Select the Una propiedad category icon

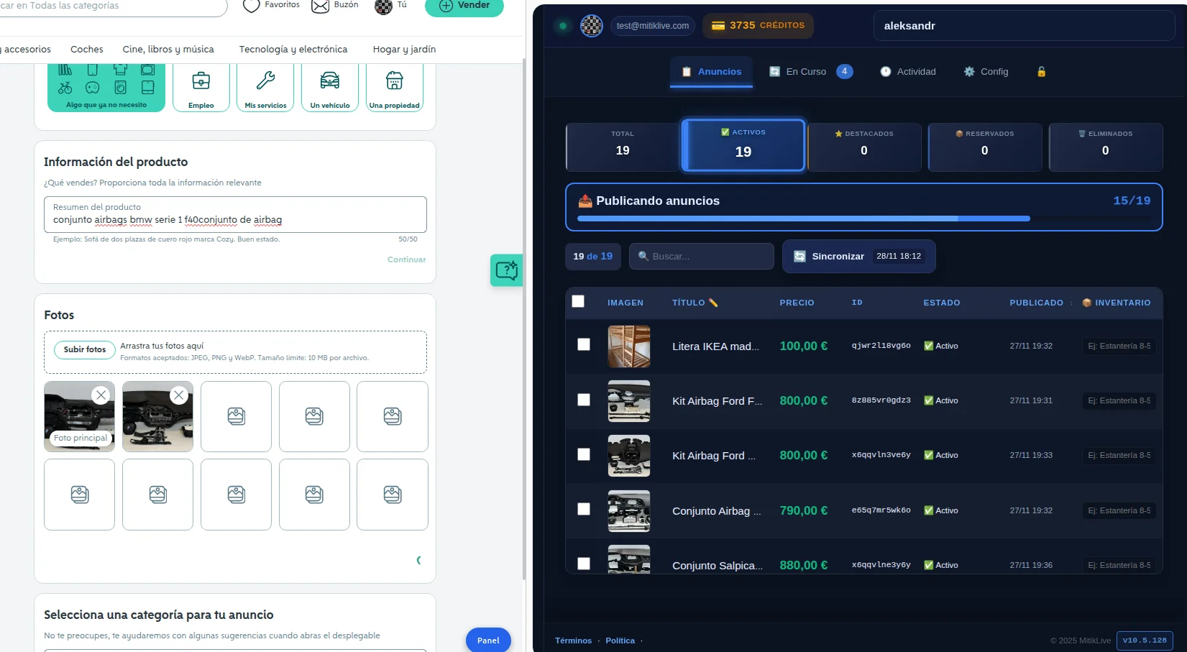click(x=394, y=81)
